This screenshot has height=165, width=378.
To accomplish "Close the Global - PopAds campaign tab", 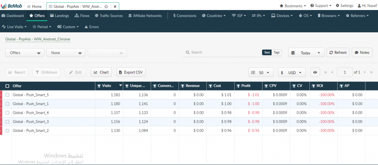I will [x=115, y=6].
